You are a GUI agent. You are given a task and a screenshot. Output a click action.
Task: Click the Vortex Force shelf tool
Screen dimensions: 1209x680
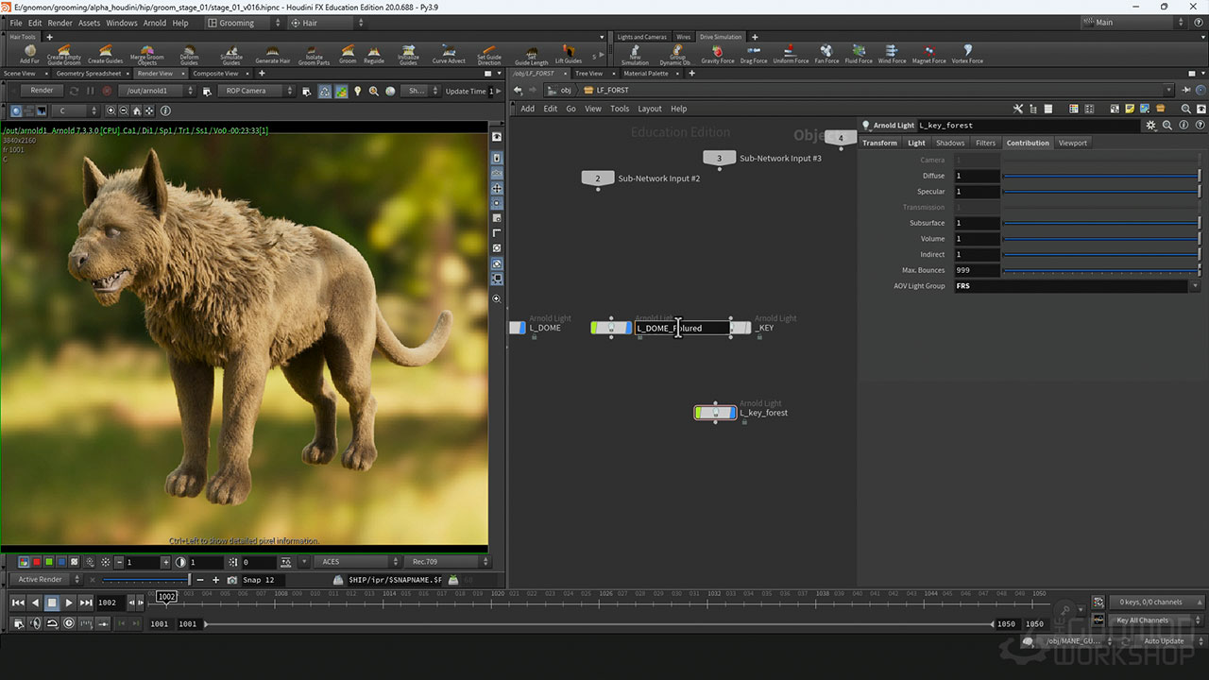[x=967, y=53]
